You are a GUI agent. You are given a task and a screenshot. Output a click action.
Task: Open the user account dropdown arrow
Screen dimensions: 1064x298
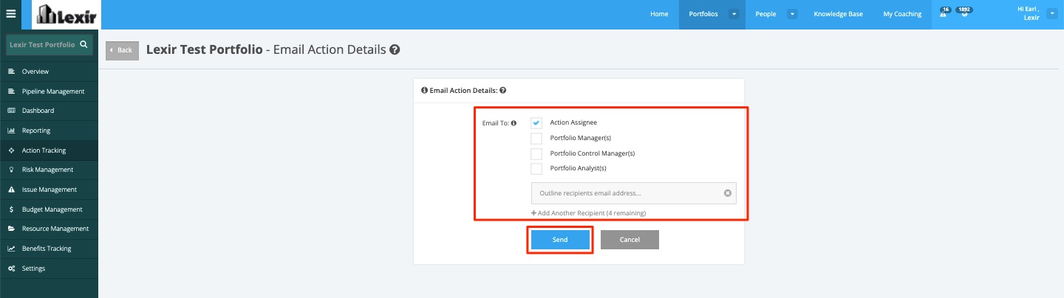click(x=1052, y=14)
